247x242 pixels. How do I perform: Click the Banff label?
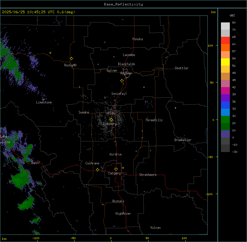(x=36, y=163)
